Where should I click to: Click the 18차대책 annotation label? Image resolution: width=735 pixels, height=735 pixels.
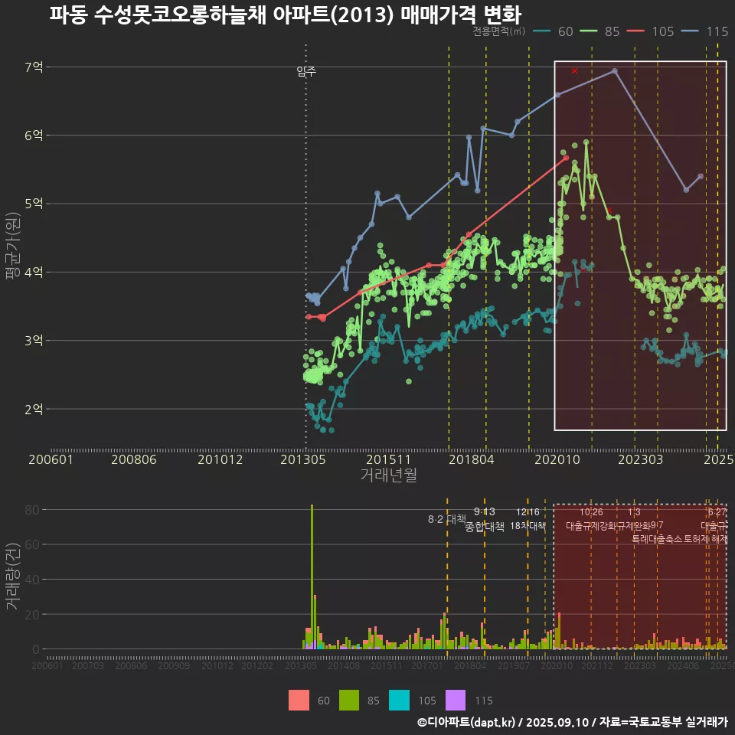[x=528, y=526]
